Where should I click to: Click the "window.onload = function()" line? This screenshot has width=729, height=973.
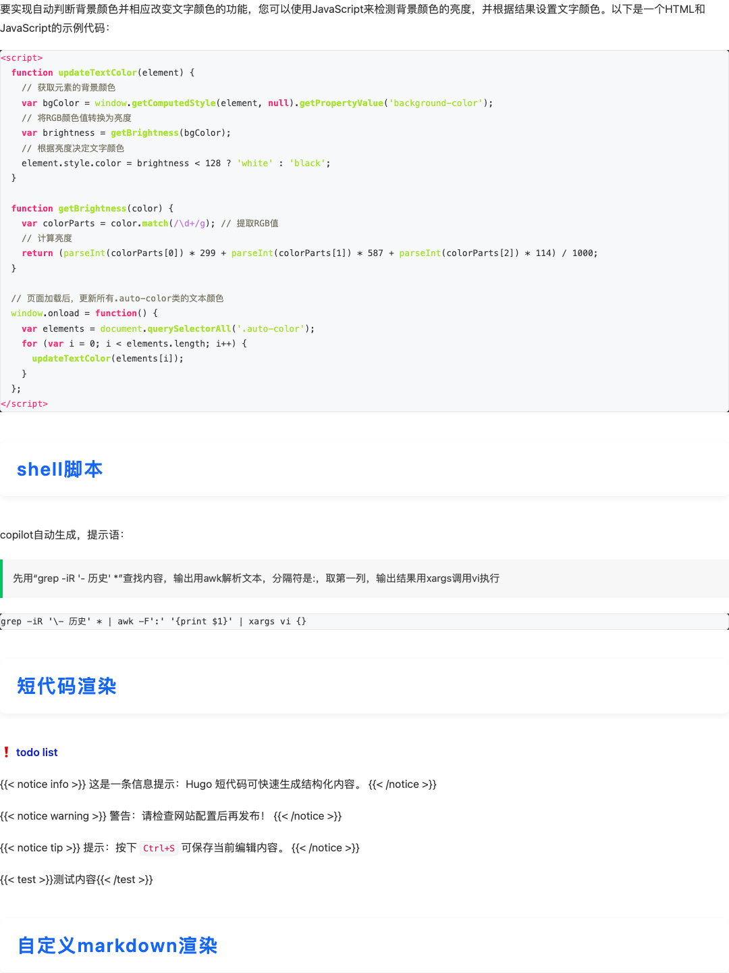pos(84,314)
